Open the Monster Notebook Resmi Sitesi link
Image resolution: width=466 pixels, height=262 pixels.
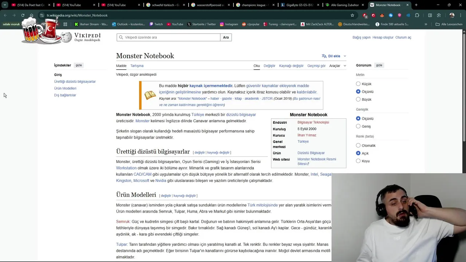(316, 162)
